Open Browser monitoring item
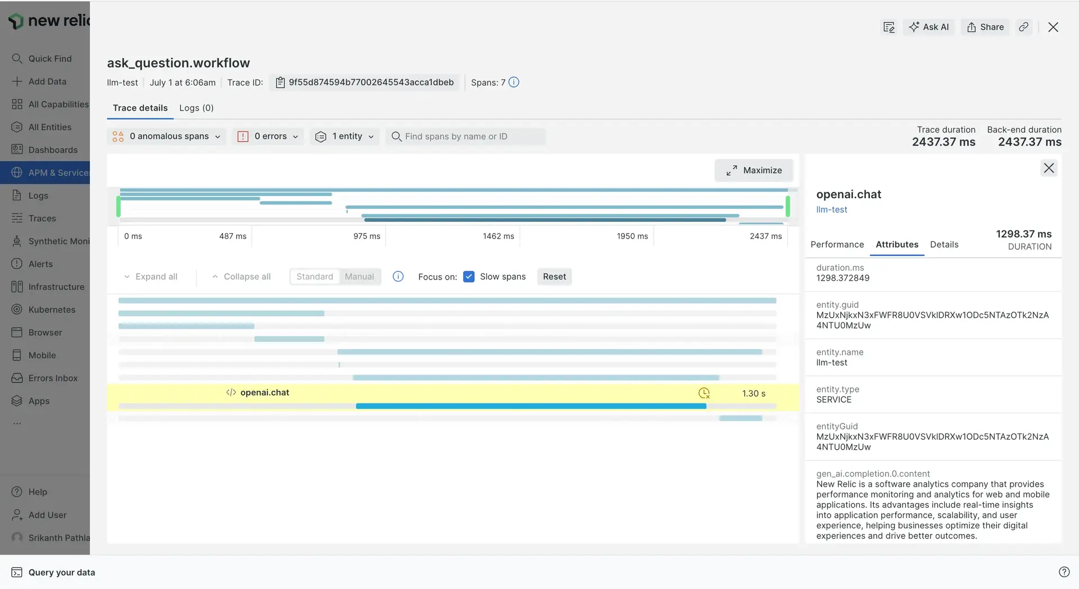 pyautogui.click(x=45, y=332)
